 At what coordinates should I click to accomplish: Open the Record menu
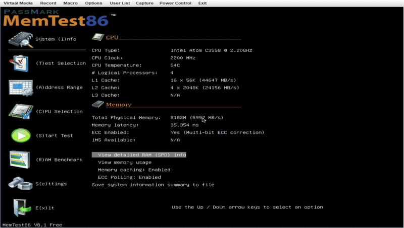(48, 3)
